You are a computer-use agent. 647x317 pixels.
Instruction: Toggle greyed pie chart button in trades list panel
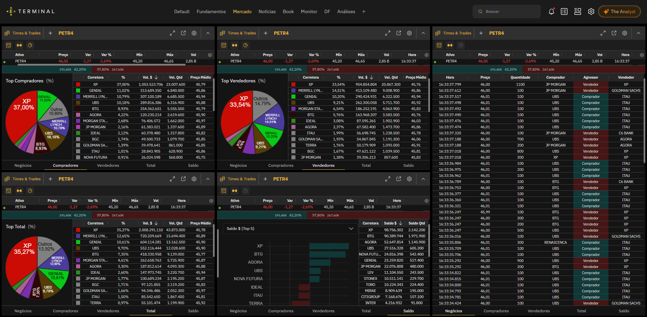tap(461, 45)
